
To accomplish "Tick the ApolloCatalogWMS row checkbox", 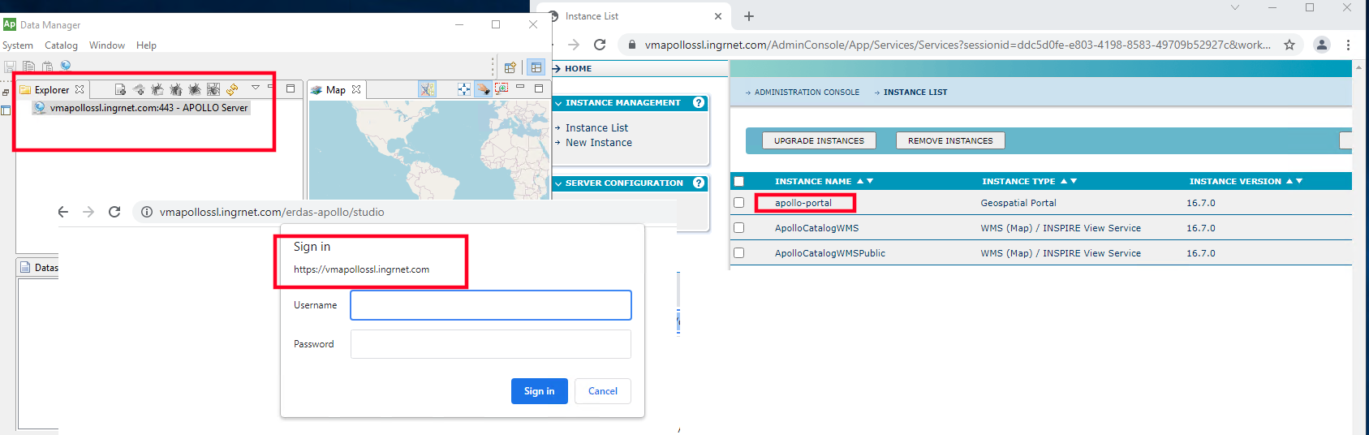I will [x=738, y=228].
